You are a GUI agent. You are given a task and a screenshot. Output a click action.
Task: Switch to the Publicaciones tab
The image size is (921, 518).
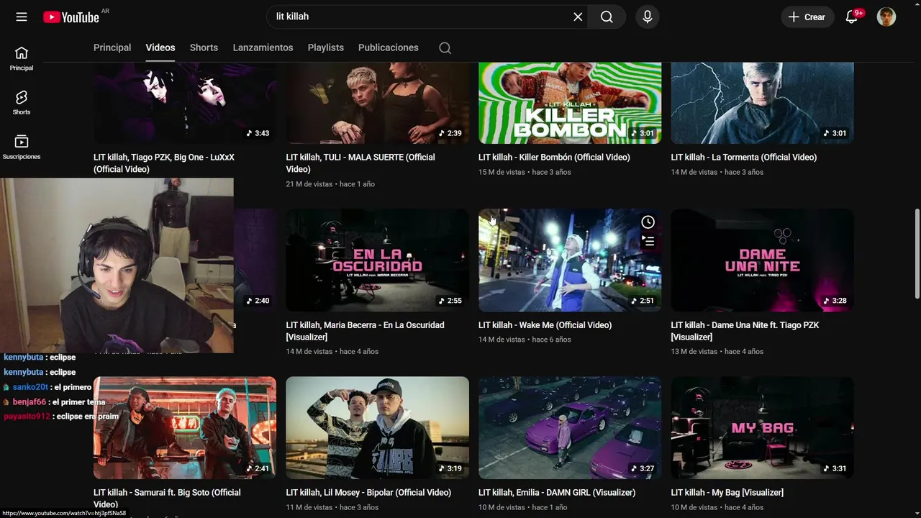tap(389, 47)
